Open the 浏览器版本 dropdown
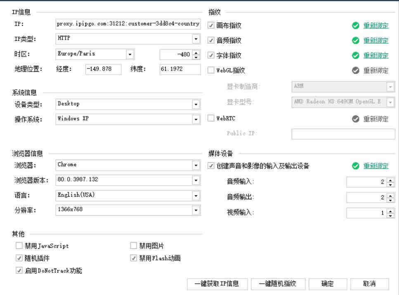This screenshot has height=295, width=399. pos(196,180)
